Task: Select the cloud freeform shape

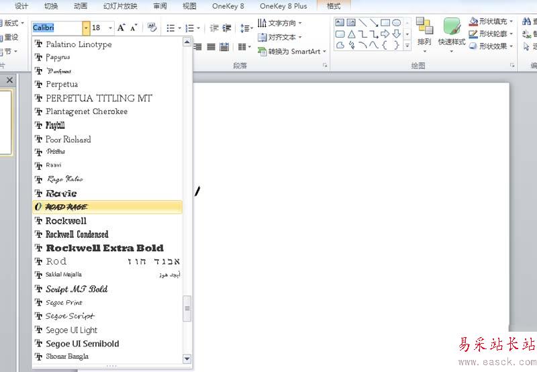Action: [x=340, y=45]
